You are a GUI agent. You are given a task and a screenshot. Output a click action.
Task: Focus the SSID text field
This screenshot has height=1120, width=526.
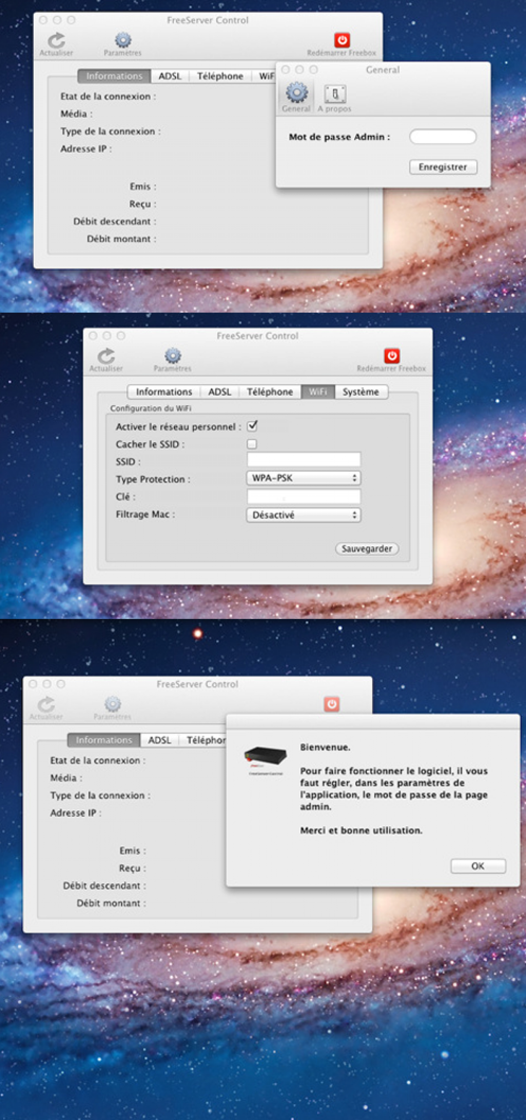click(x=304, y=460)
